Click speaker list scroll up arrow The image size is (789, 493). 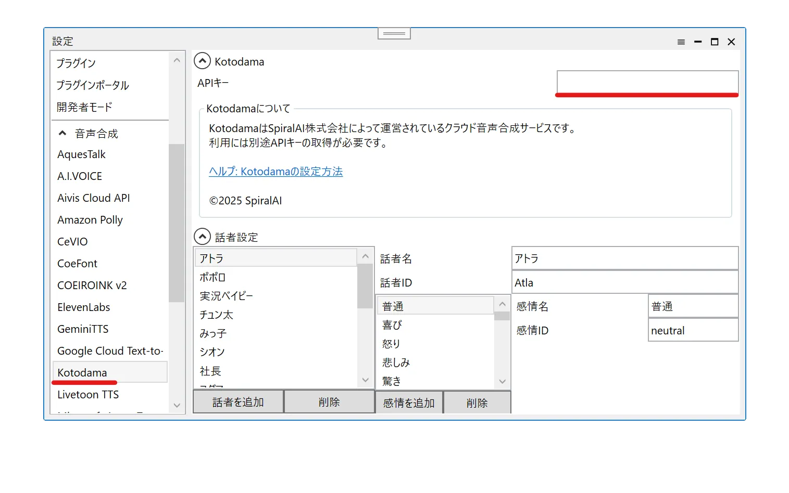366,256
